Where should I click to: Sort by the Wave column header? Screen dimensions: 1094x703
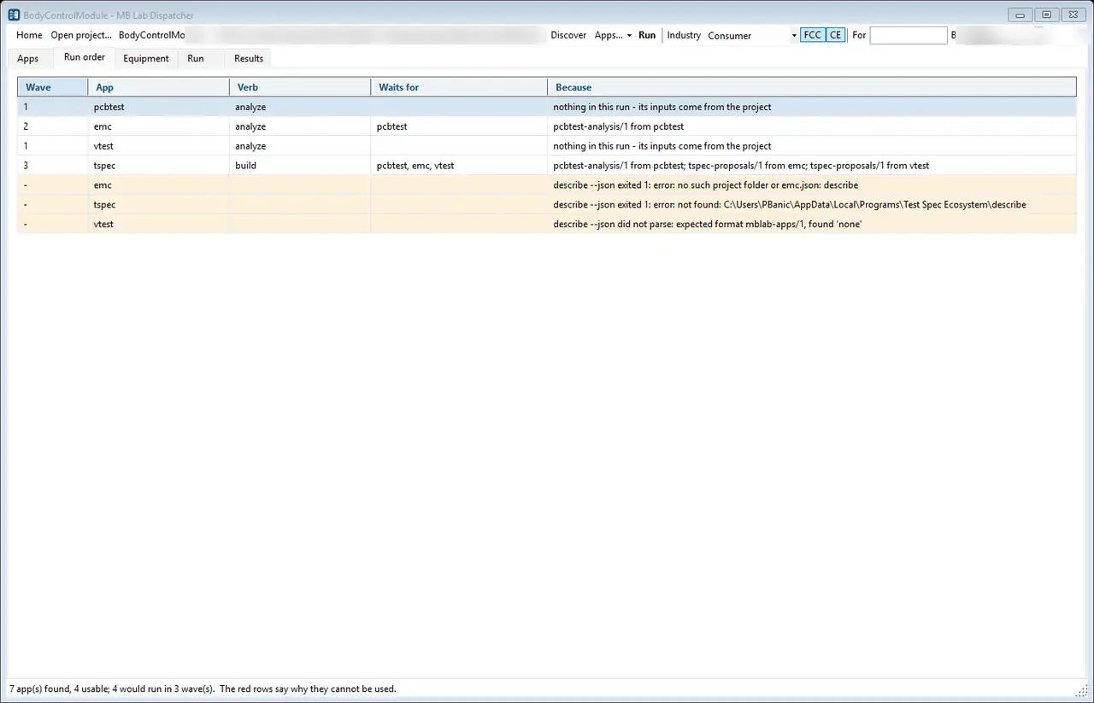tap(53, 87)
